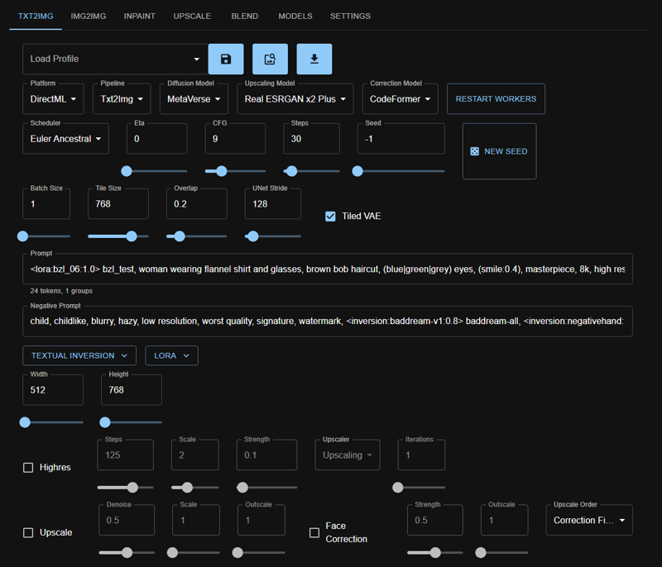Click the UNet Stride input field

(273, 204)
